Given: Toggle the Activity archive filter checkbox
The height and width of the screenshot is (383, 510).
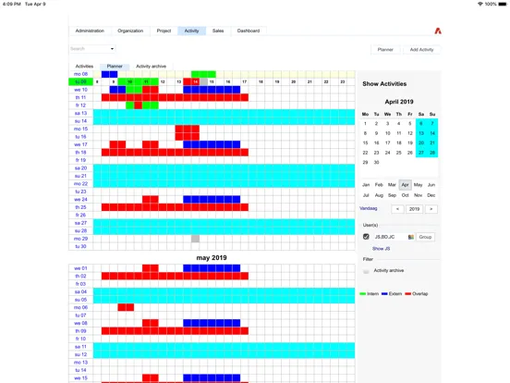Looking at the screenshot, I should tap(366, 271).
